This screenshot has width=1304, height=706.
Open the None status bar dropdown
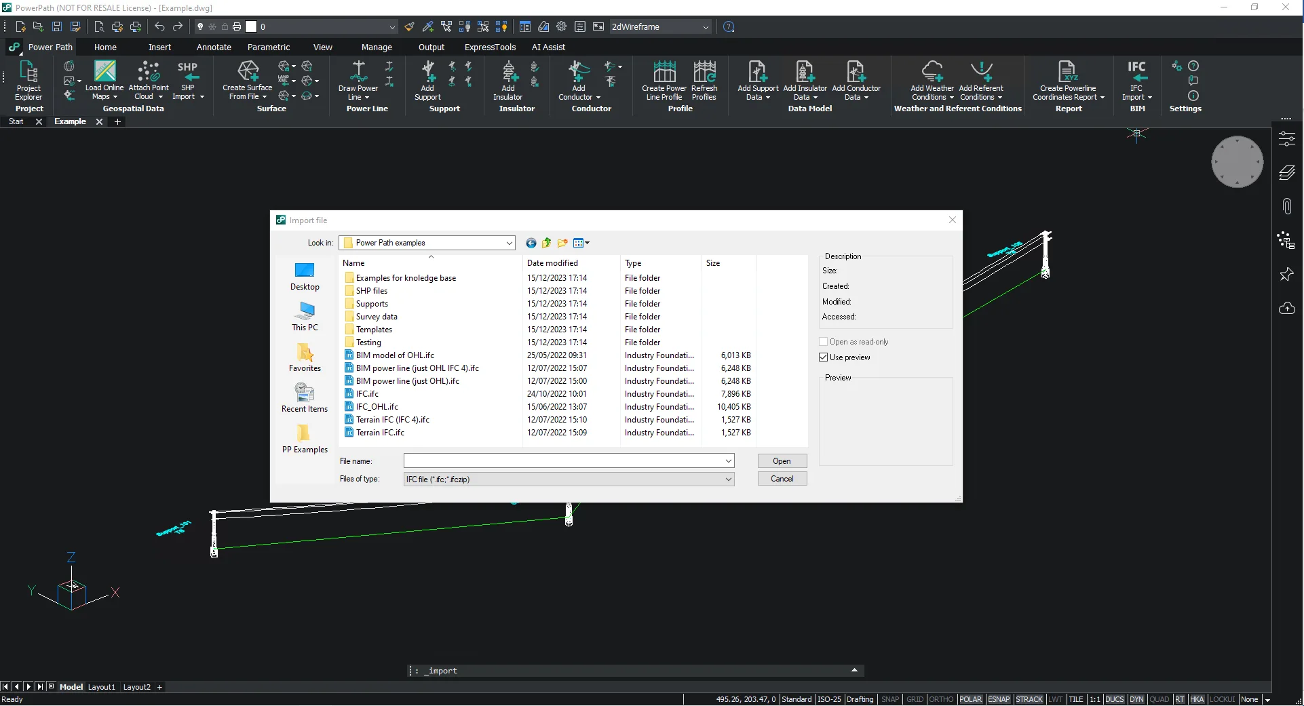pyautogui.click(x=1267, y=699)
